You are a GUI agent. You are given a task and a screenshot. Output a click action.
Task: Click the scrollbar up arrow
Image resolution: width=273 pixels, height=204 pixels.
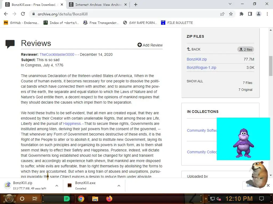coord(271,30)
